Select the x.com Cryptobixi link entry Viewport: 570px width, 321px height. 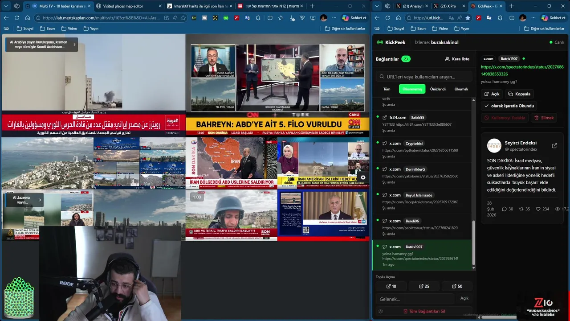coord(422,149)
